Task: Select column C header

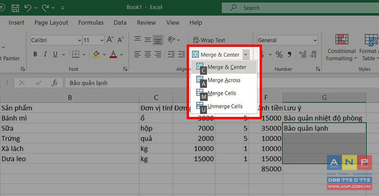Action: pyautogui.click(x=156, y=98)
